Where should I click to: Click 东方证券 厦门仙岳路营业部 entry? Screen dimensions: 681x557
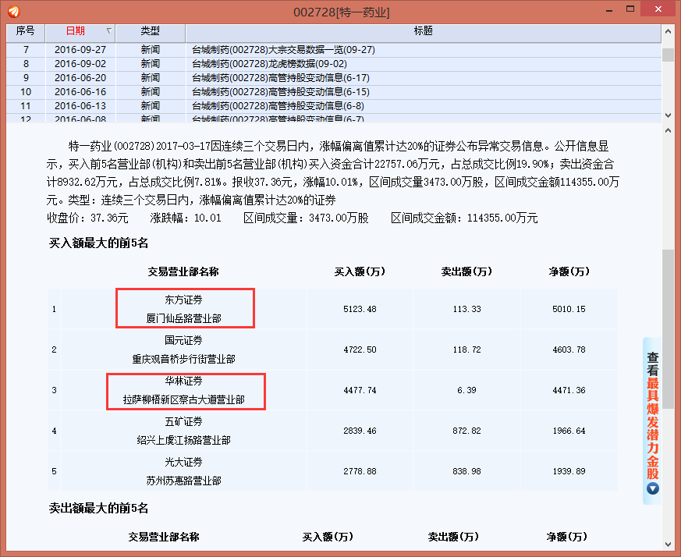pyautogui.click(x=184, y=309)
